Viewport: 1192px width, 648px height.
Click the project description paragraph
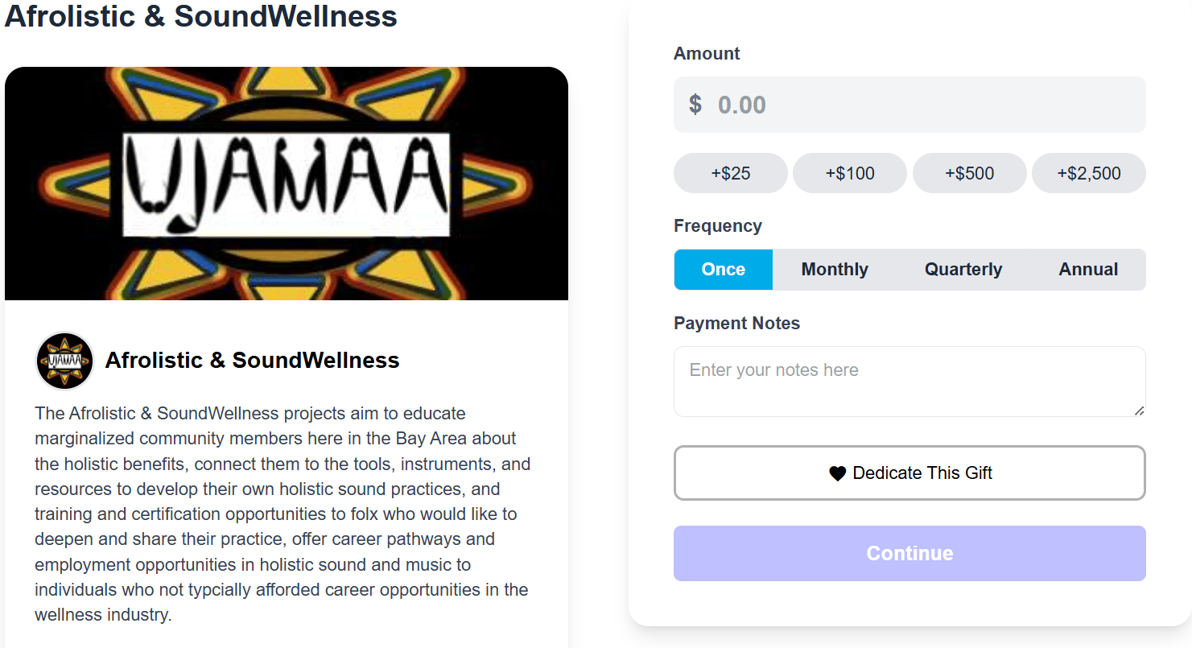pos(282,514)
